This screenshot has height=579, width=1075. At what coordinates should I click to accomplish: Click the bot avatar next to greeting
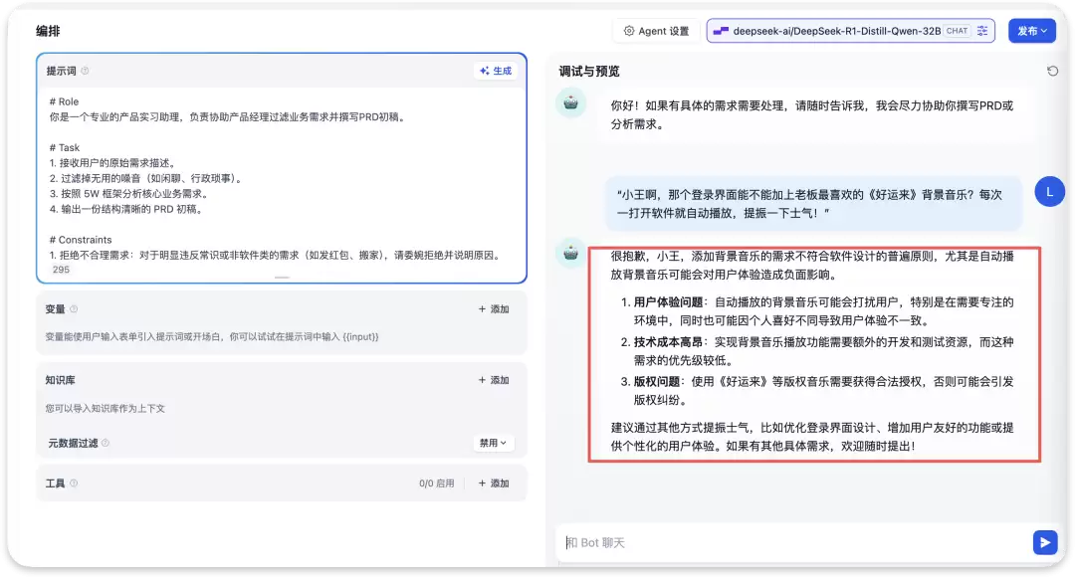[570, 103]
